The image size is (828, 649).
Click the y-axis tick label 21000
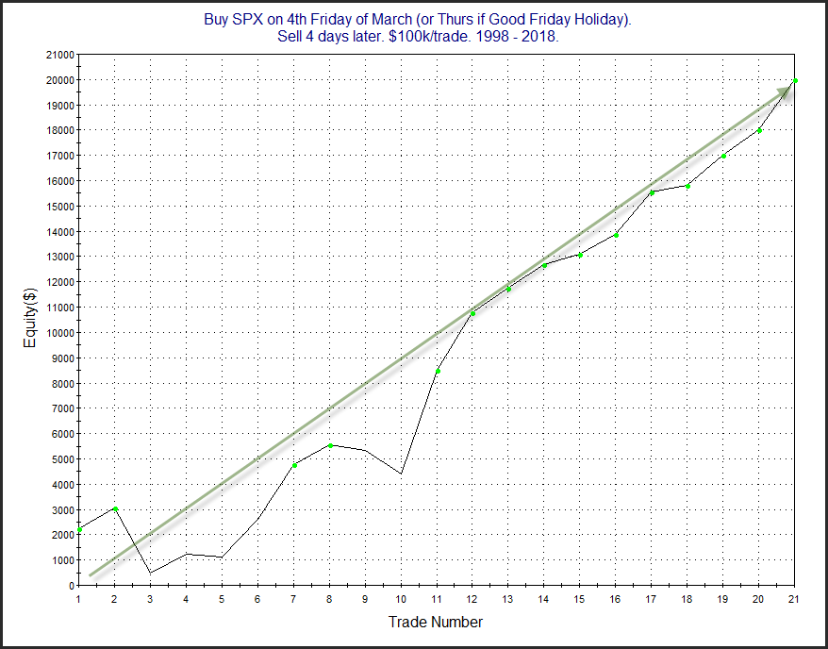[60, 55]
